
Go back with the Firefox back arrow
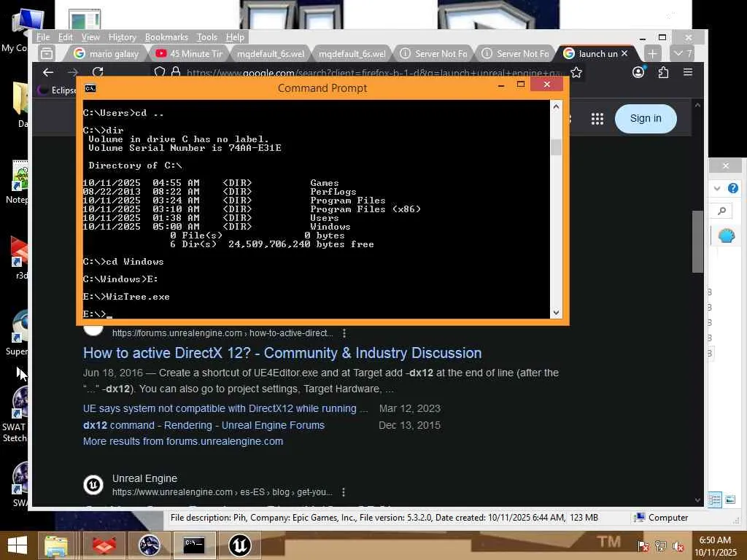[x=48, y=72]
